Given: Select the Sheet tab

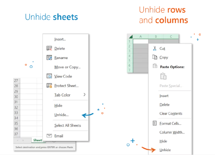Looking at the screenshot, I should pyautogui.click(x=38, y=140).
